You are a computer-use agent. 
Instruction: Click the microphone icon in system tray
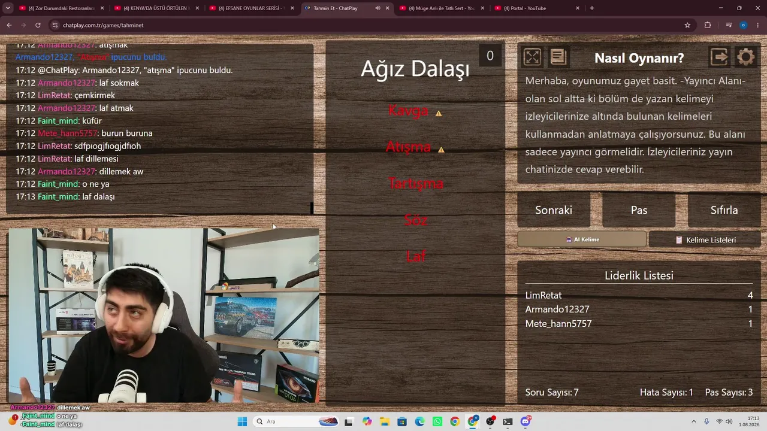[x=706, y=421]
